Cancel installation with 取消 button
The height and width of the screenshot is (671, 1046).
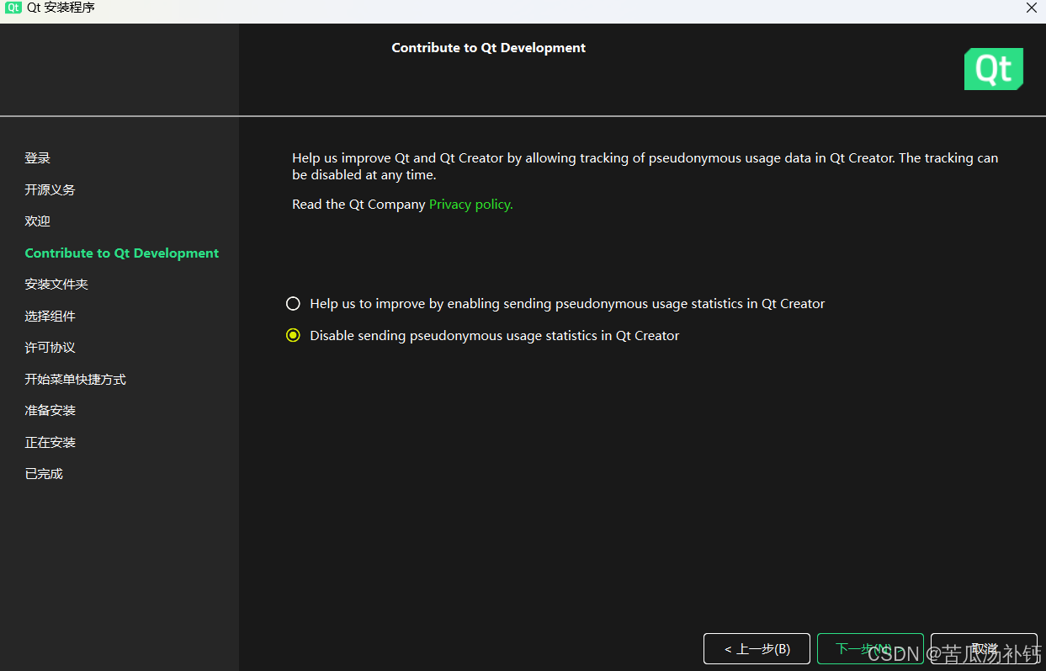984,649
